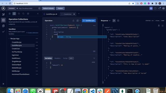
Task: Open the help question mark icon
Action: pos(155,8)
